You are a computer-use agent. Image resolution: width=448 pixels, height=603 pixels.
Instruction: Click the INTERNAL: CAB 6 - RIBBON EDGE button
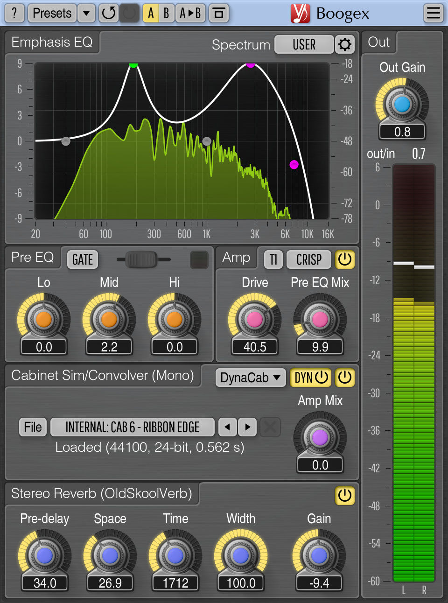[133, 427]
